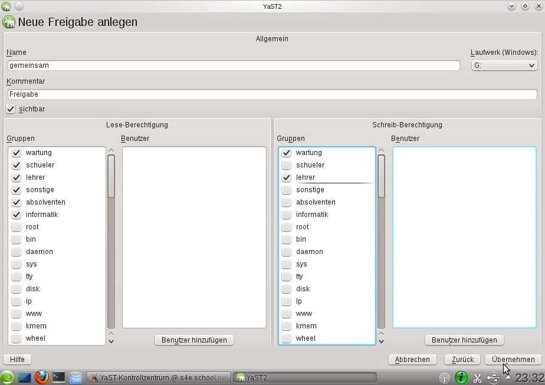Click Benutzer hinzufügen under Schreib-Berechtigung

click(464, 340)
